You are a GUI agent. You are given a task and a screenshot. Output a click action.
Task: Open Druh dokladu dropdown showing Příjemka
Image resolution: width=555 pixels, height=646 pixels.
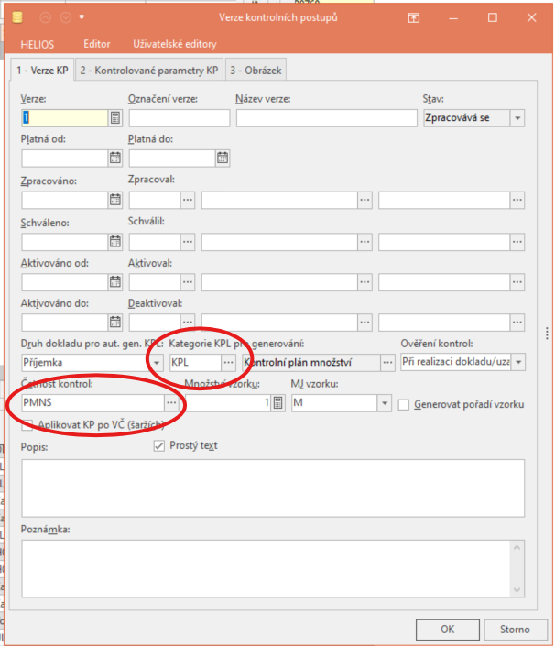tap(157, 362)
